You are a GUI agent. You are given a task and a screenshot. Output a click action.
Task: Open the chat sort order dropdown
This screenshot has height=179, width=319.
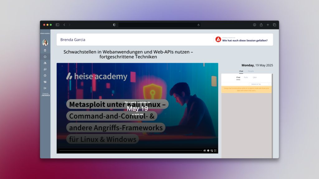tap(260, 84)
